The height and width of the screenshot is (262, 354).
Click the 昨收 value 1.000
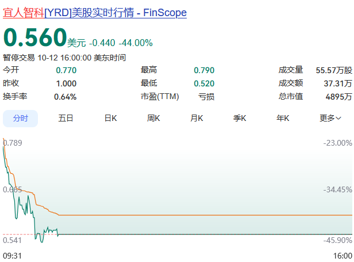coord(67,83)
